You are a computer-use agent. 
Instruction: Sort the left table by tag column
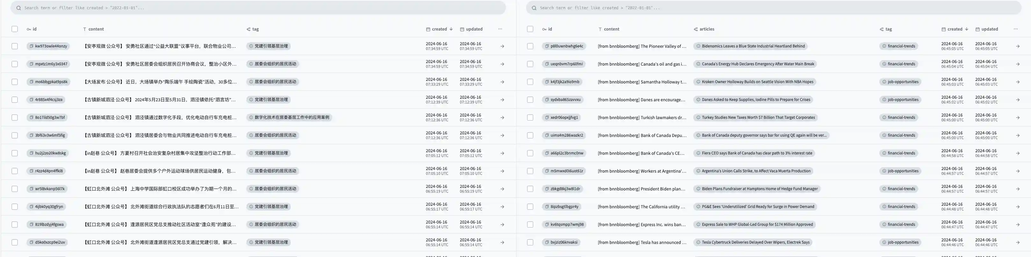pyautogui.click(x=255, y=29)
